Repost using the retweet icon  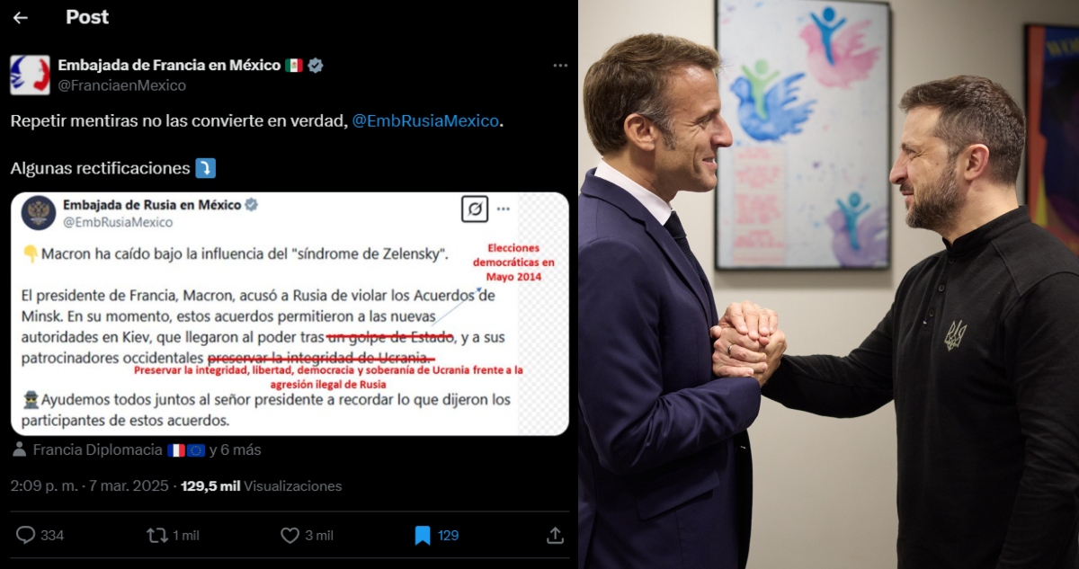click(157, 535)
